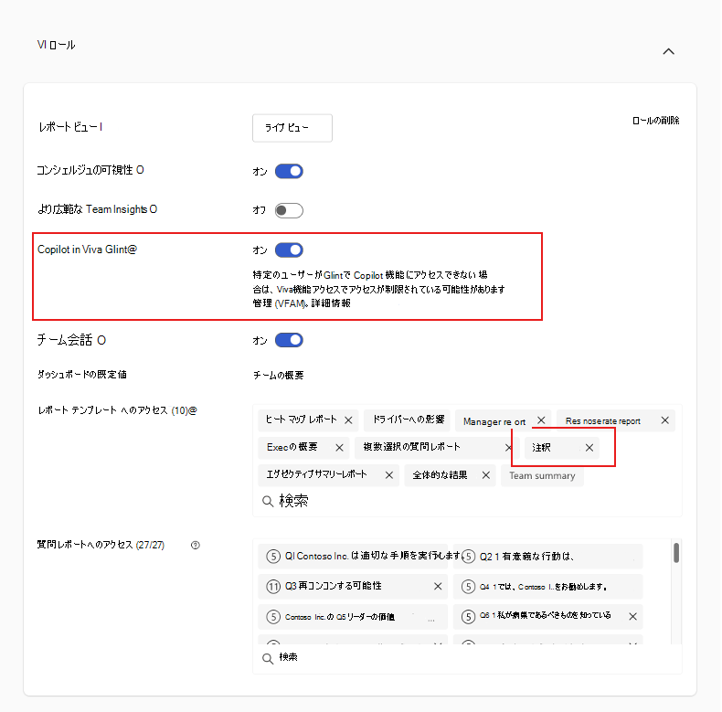Click info icon next to チーム会話
Screen dimensions: 722x712
(x=101, y=340)
